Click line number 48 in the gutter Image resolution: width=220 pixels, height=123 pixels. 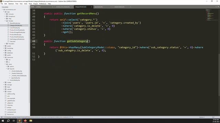pyautogui.click(x=34, y=41)
